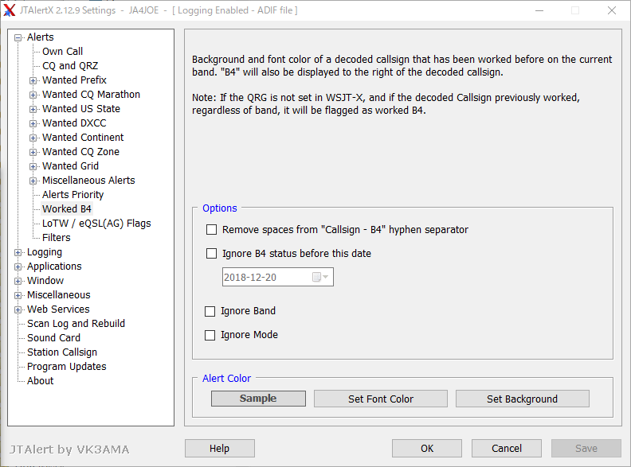Open Wanted CQ Marathon settings
This screenshot has height=467, width=631.
pyautogui.click(x=92, y=95)
